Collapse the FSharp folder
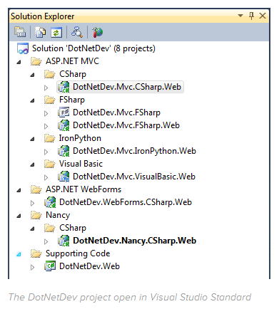 32,101
